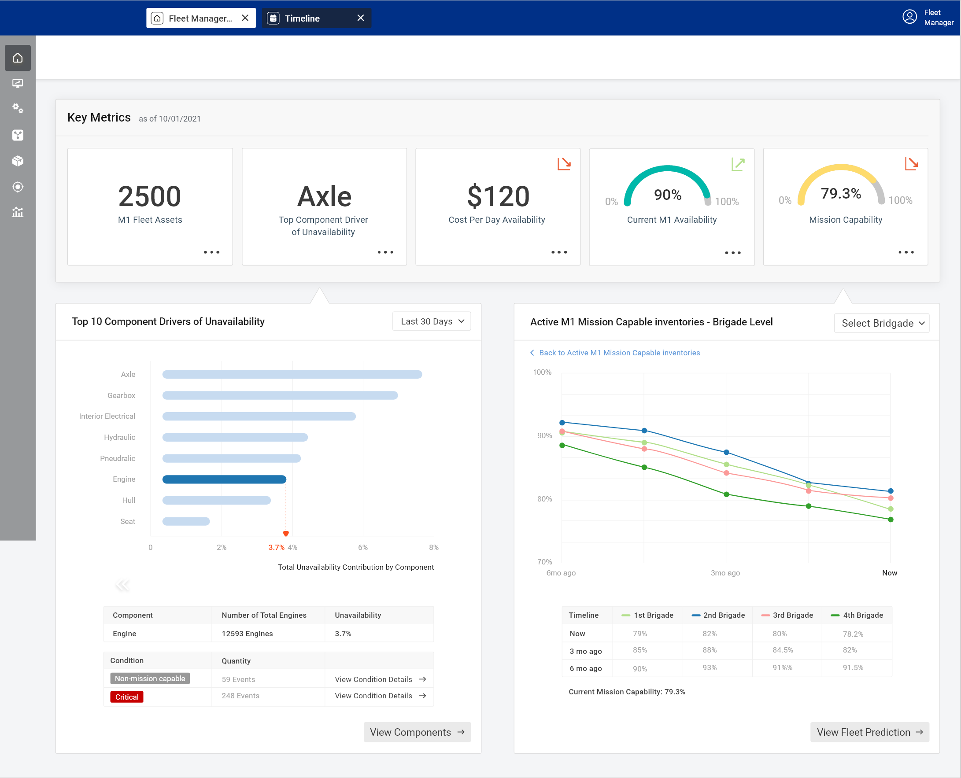The height and width of the screenshot is (778, 961).
Task: Click the Fleet Manager profile avatar
Action: pos(909,17)
